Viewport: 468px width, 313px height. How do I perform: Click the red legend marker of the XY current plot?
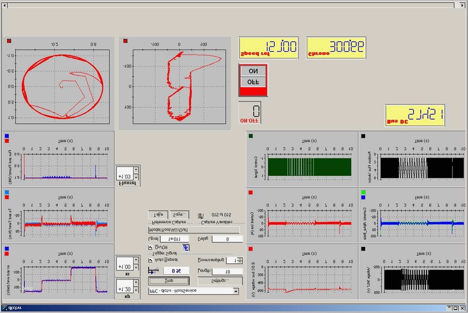point(125,41)
